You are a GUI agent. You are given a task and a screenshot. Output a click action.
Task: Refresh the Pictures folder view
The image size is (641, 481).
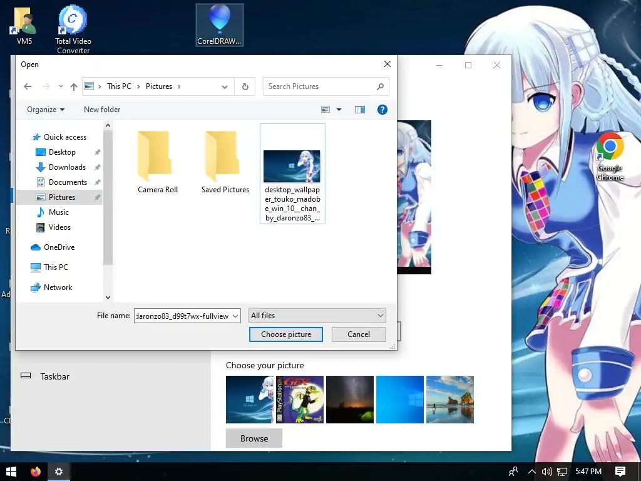(245, 86)
